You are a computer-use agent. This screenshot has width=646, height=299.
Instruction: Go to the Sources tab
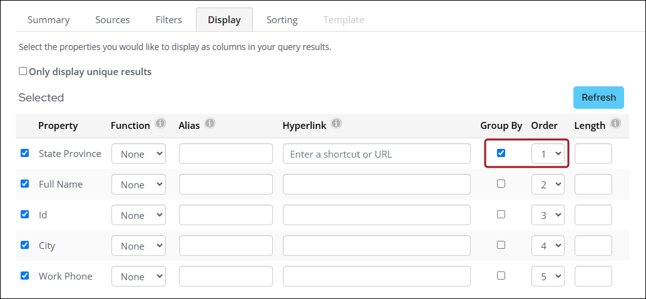[113, 20]
